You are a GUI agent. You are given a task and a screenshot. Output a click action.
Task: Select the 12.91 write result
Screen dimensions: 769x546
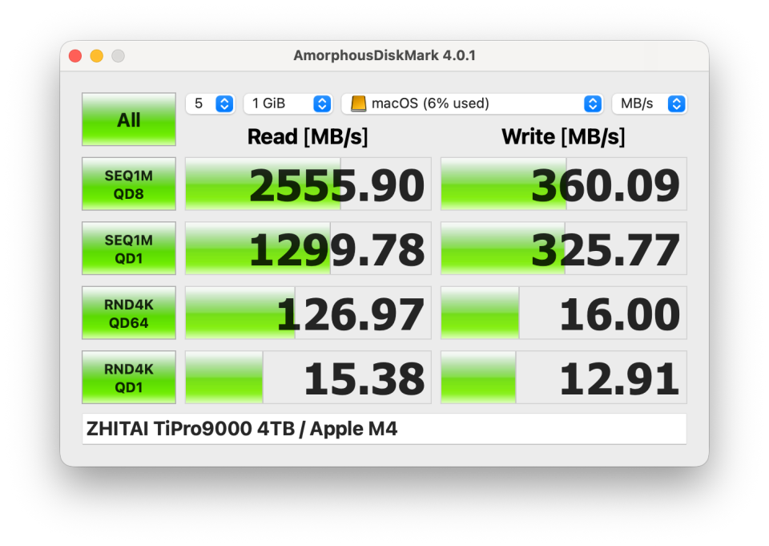(x=563, y=378)
